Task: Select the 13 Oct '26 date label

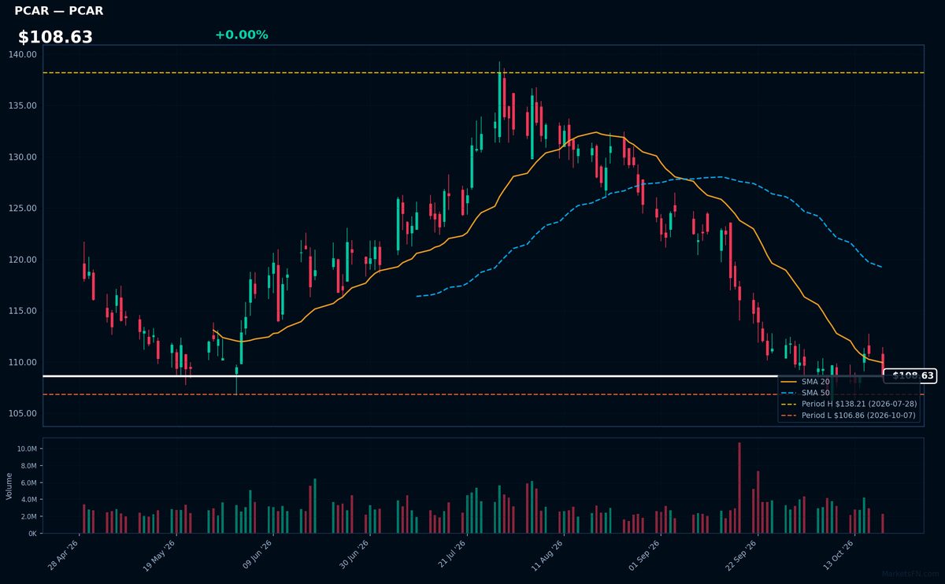Action: coord(839,555)
